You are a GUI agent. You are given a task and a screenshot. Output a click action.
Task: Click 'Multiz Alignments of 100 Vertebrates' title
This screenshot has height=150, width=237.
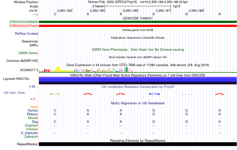pos(138,103)
